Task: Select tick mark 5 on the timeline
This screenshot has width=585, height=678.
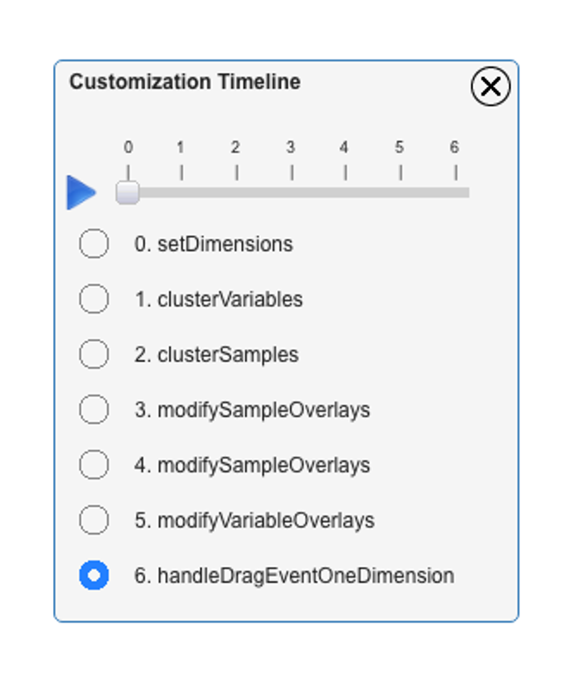Action: pos(400,172)
